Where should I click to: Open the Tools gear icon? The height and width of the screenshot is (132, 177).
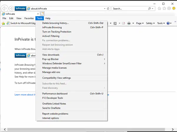(x=169, y=9)
